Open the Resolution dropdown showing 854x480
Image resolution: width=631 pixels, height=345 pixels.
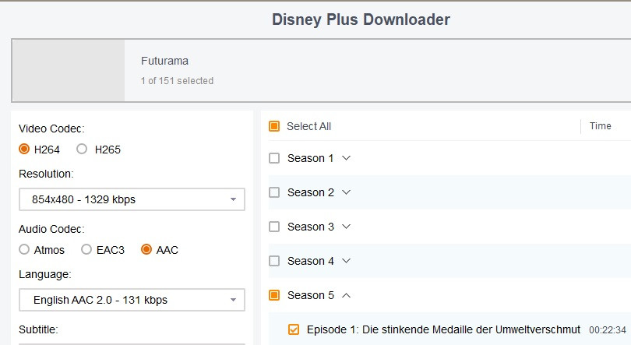point(132,199)
